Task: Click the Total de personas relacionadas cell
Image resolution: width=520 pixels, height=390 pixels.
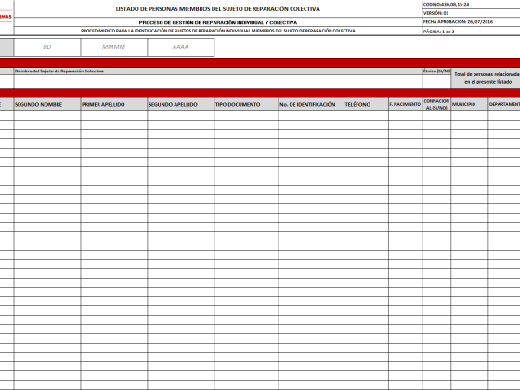Action: point(486,78)
